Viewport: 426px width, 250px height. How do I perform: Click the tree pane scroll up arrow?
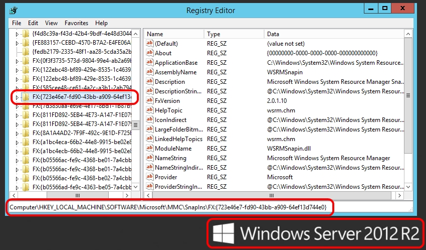point(136,34)
